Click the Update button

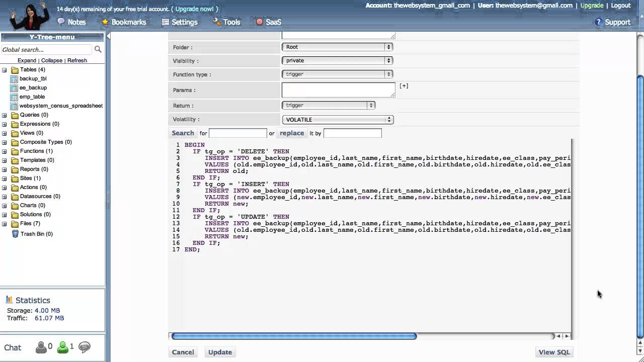coord(220,352)
